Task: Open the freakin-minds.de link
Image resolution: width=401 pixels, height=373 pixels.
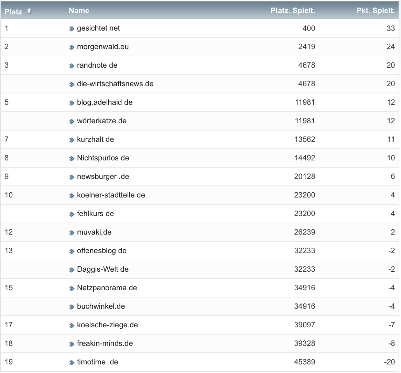Action: [105, 343]
